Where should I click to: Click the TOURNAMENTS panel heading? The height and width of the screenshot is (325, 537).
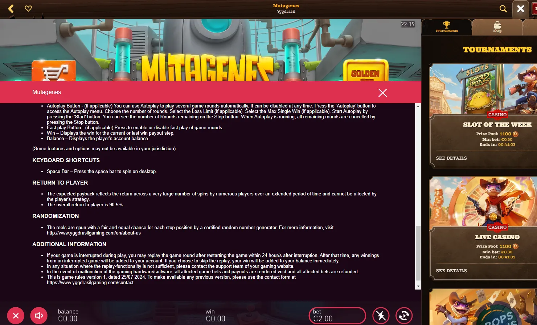coord(497,50)
